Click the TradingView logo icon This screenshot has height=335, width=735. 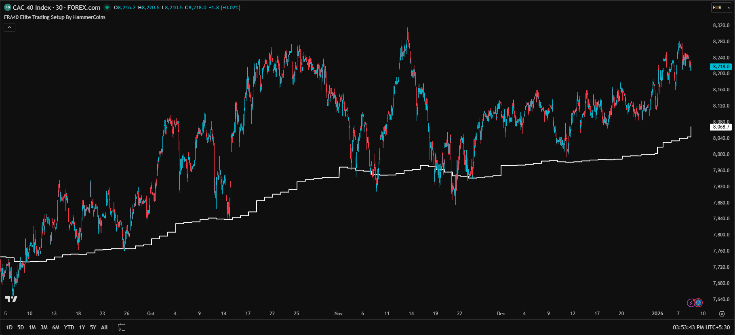11,299
